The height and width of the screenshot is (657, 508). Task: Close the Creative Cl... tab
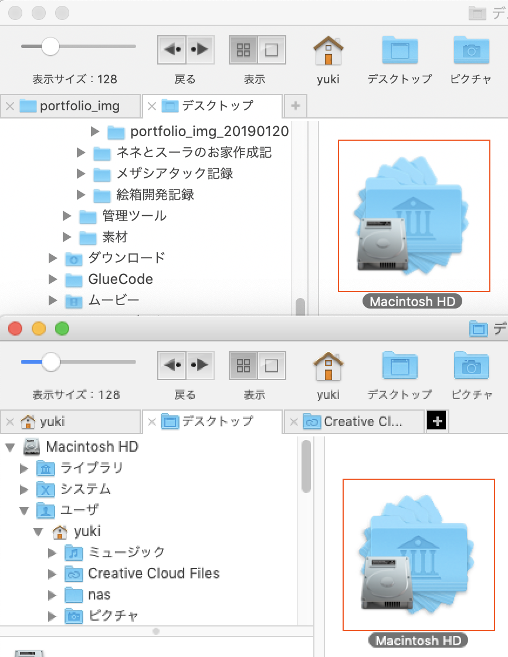click(293, 422)
